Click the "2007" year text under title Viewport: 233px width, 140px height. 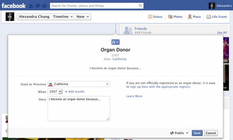click(115, 55)
